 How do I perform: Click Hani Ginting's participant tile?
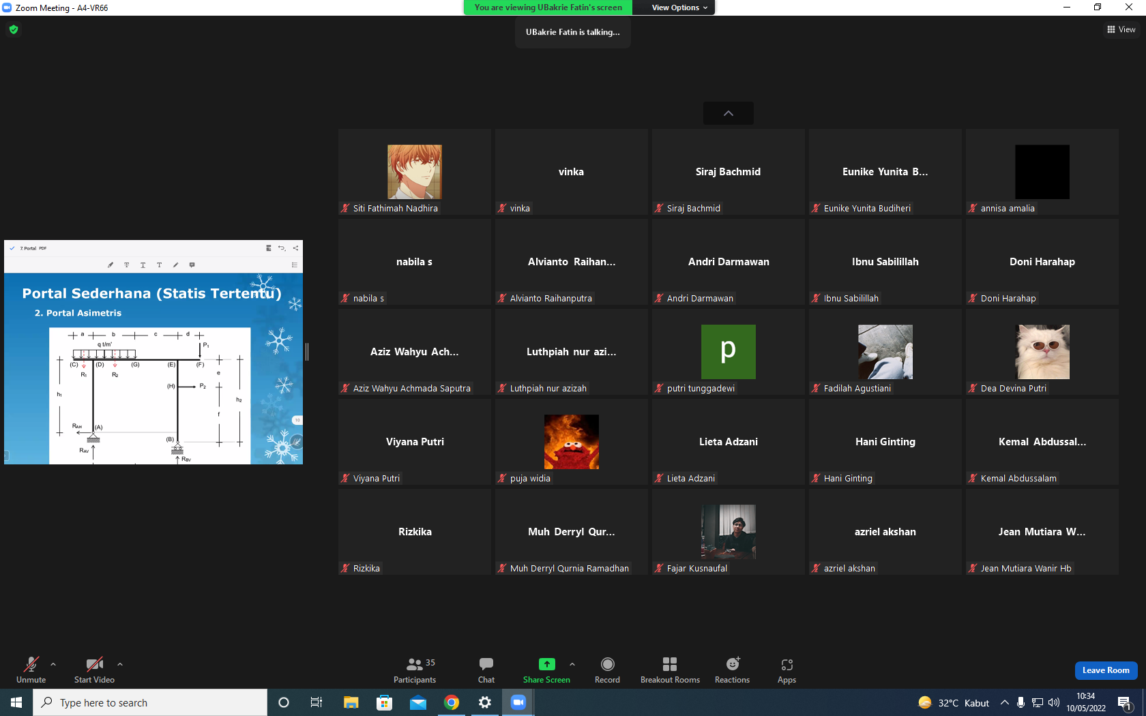click(x=885, y=442)
